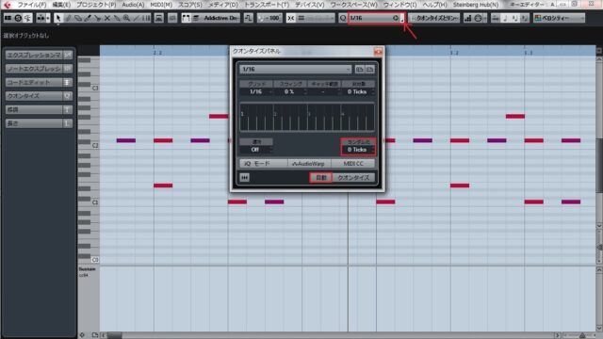Click the step icon left of the 100 velocity field
The width and height of the screenshot is (603, 339).
pyautogui.click(x=249, y=18)
